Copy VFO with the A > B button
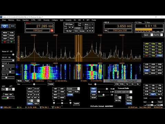 pyautogui.click(x=36, y=89)
